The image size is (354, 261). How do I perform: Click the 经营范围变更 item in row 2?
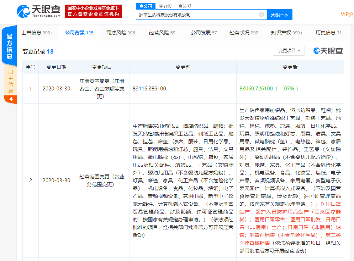click(102, 181)
